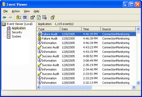Select the Security log in tree
142x97 pixels.
point(17,32)
